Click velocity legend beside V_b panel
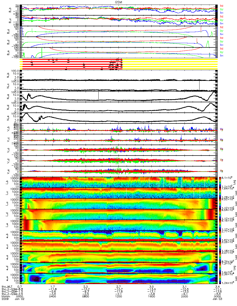 (x=221, y=130)
